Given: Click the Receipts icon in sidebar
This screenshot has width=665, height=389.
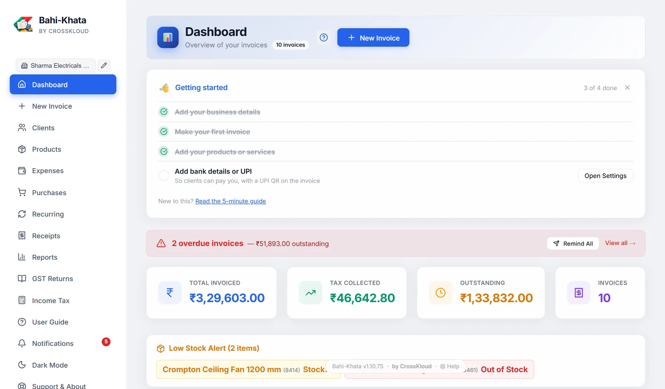Looking at the screenshot, I should [x=22, y=235].
